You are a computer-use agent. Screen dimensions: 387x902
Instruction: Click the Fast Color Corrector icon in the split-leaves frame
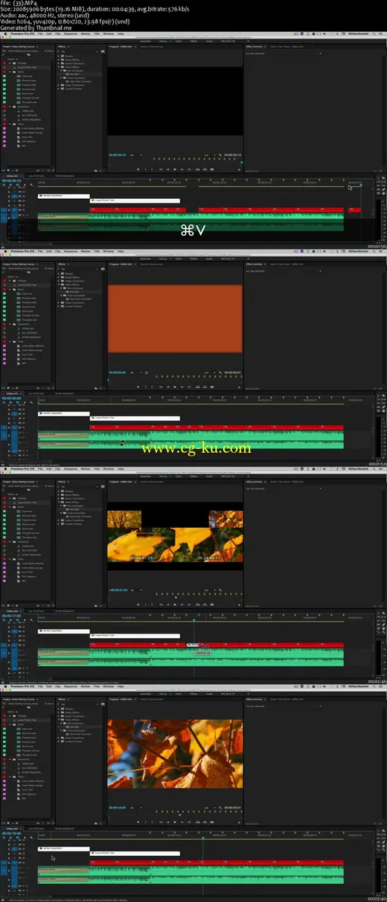tap(67, 516)
